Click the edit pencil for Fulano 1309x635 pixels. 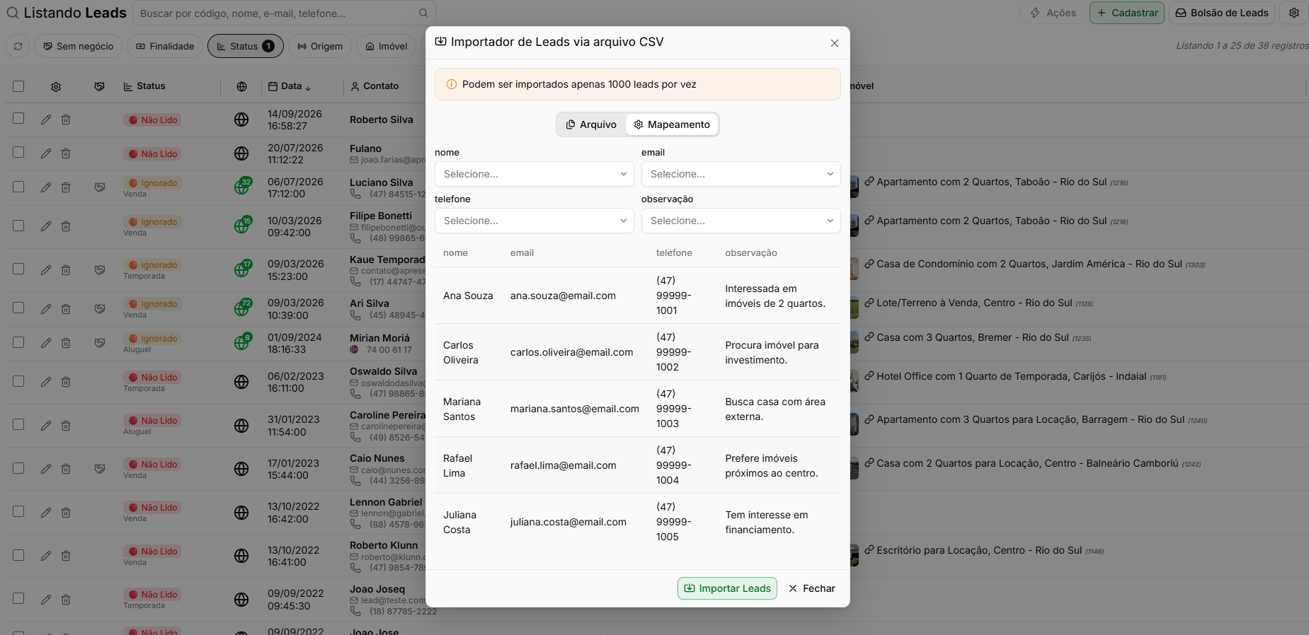(x=46, y=153)
